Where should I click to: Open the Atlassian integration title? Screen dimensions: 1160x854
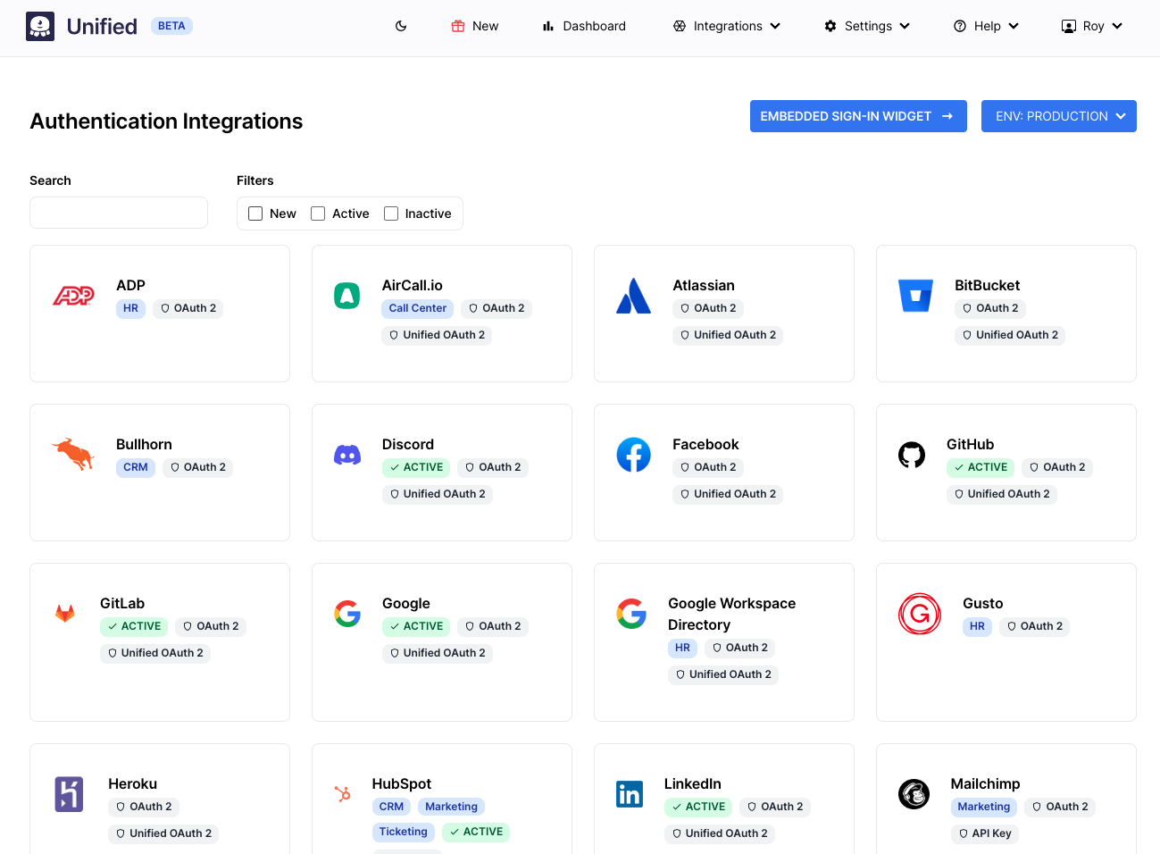coord(703,286)
